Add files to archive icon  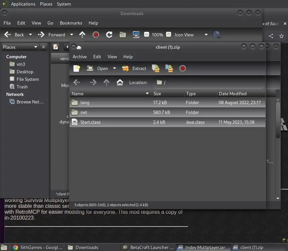pyautogui.click(x=156, y=68)
